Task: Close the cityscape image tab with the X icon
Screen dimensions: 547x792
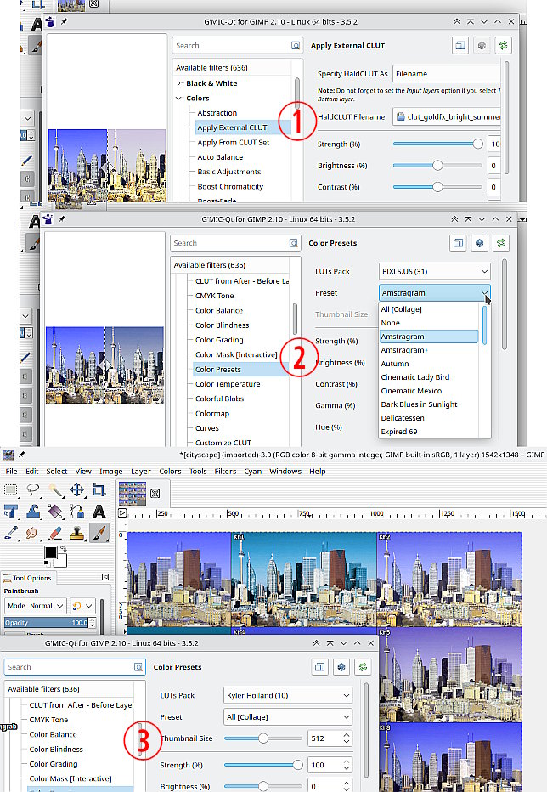Action: [155, 494]
